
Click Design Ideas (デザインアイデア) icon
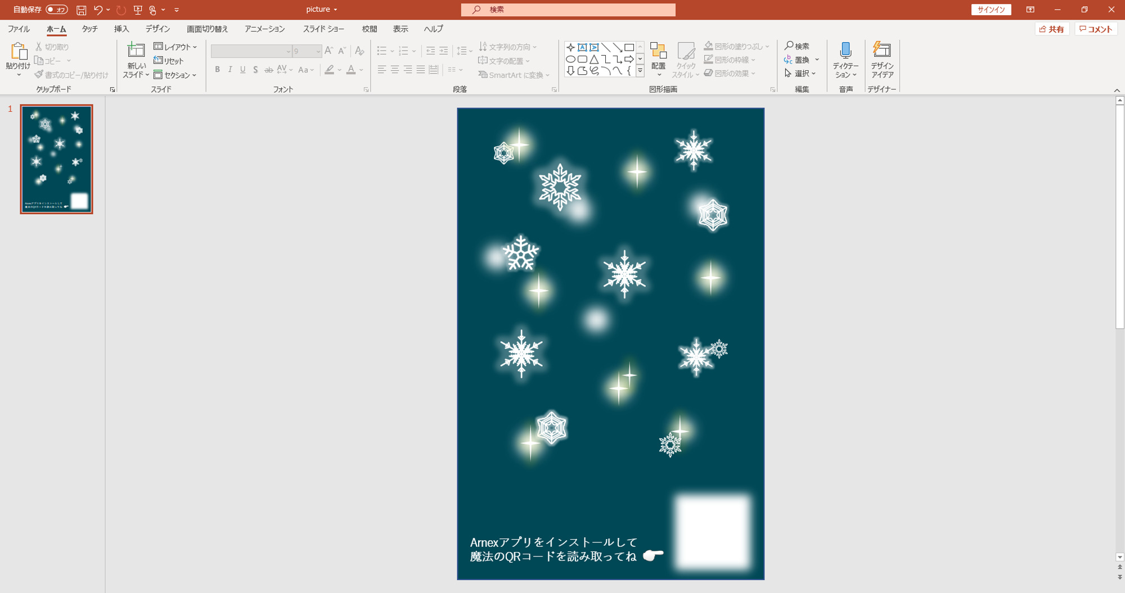(x=881, y=50)
